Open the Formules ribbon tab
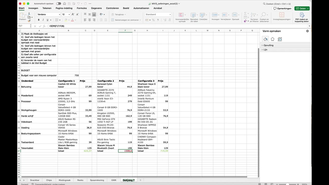This screenshot has width=329, height=185. (82, 8)
